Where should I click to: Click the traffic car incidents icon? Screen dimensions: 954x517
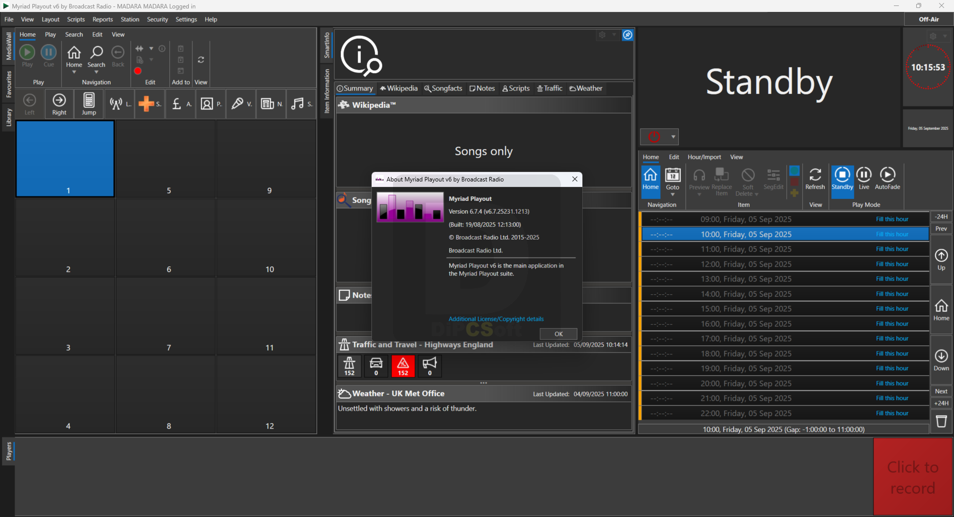[x=376, y=366]
